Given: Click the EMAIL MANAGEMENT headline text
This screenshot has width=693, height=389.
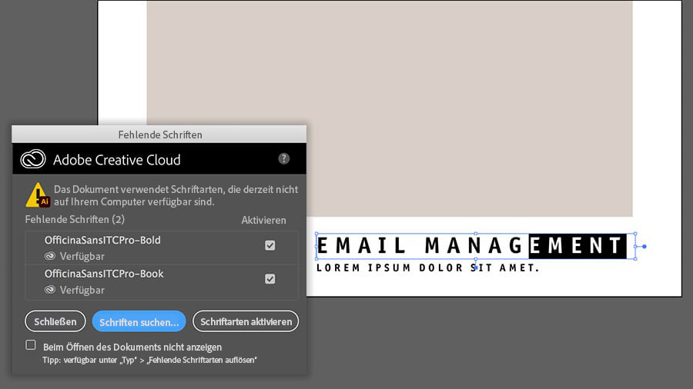Looking at the screenshot, I should click(x=471, y=246).
